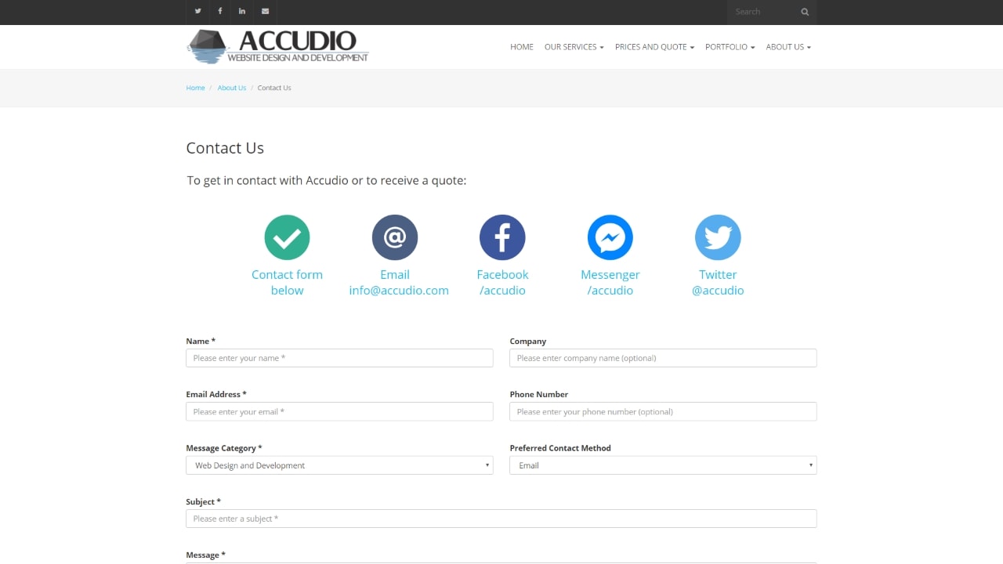Screen dimensions: 1003x564
Task: Click the About Us breadcrumb link
Action: click(x=231, y=88)
